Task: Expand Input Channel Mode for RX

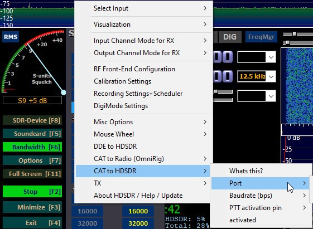Action: (143, 41)
